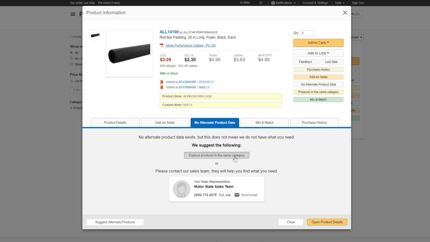
Task: Click the envelope Send email icon
Action: coord(237,195)
